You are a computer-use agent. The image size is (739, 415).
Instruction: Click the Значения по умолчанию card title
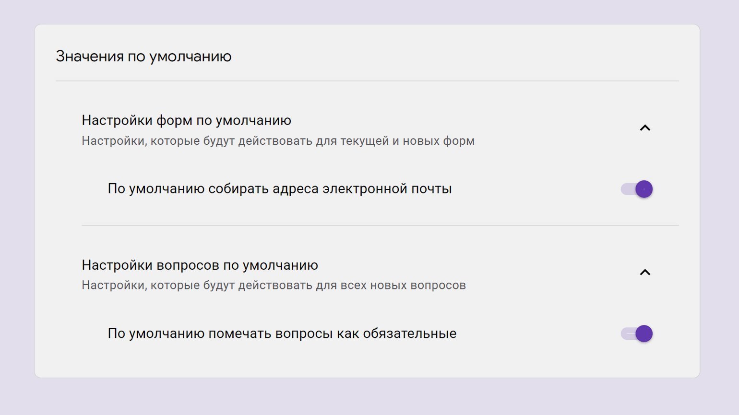pos(143,57)
